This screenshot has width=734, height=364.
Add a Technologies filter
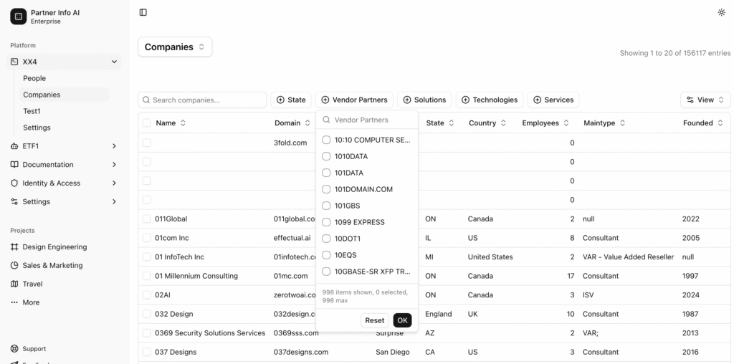pos(489,100)
